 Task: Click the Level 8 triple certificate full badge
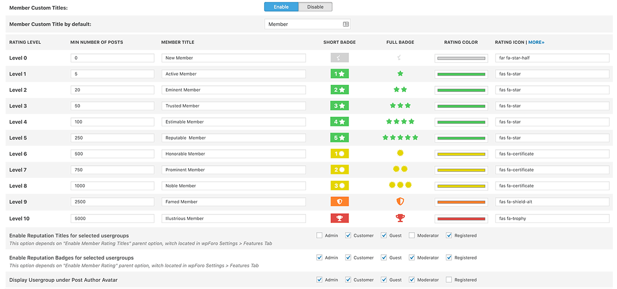point(400,185)
